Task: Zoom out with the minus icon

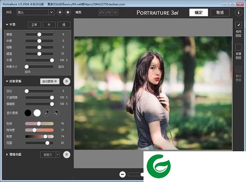Action: click(122, 174)
